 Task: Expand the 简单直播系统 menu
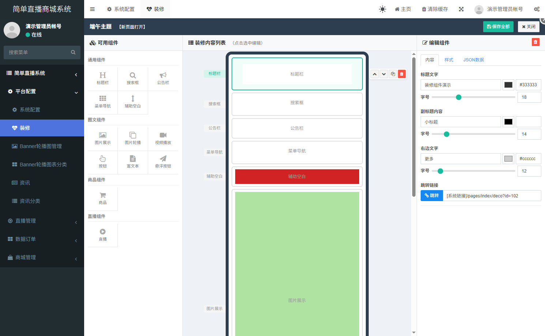[x=42, y=73]
